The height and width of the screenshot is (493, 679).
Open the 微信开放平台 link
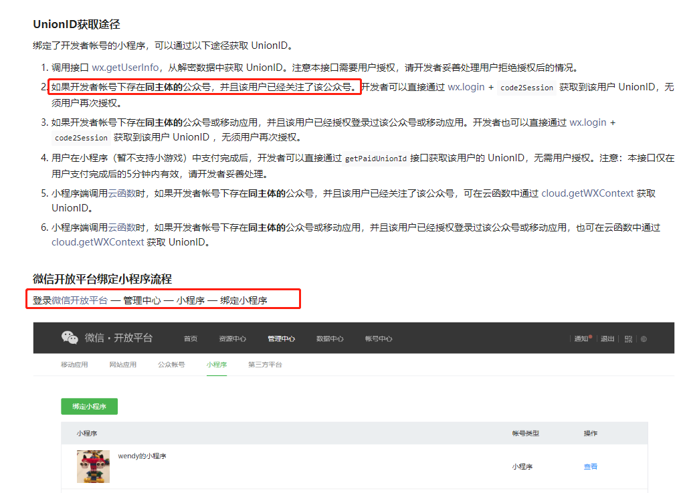tap(80, 300)
